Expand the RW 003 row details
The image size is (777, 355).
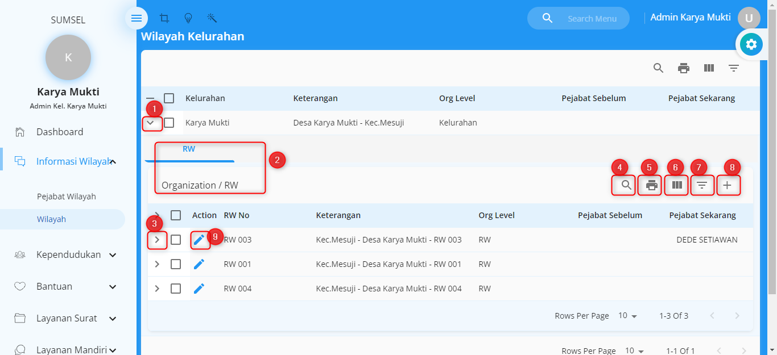click(x=158, y=240)
